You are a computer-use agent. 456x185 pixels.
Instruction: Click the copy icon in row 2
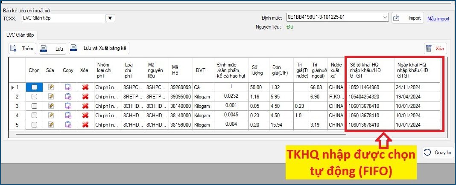(68, 96)
